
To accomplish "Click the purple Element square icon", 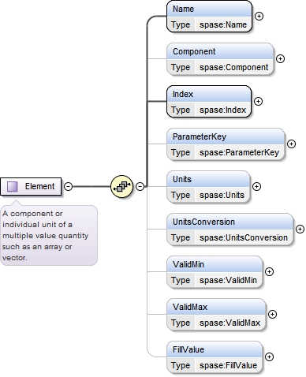I will click(13, 186).
